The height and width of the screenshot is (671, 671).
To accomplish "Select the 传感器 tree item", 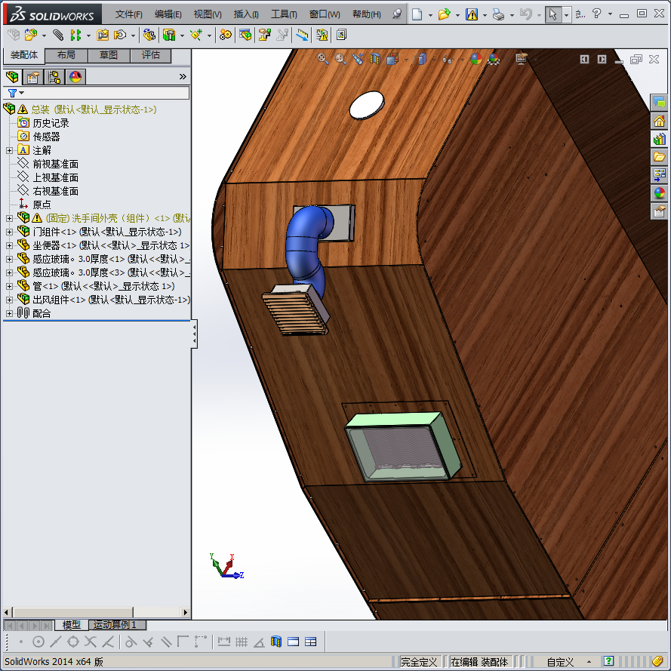I will tap(46, 137).
